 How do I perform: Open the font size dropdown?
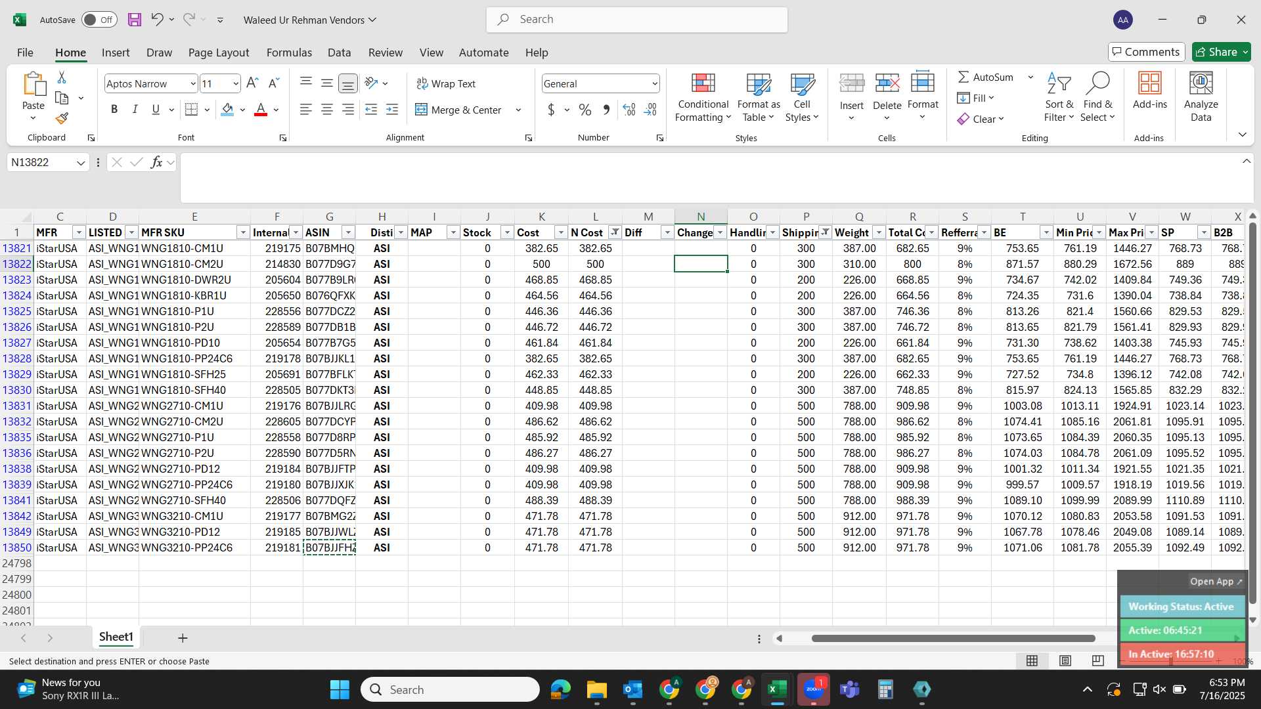click(x=236, y=83)
